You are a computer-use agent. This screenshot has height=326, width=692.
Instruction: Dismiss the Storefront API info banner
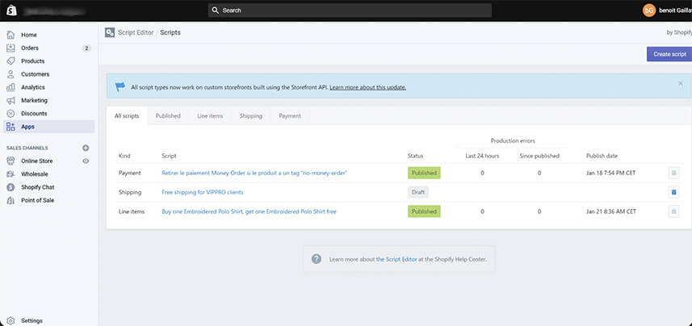coord(680,83)
